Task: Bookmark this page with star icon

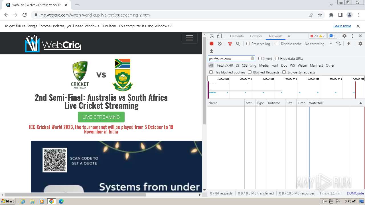Action: point(320,15)
